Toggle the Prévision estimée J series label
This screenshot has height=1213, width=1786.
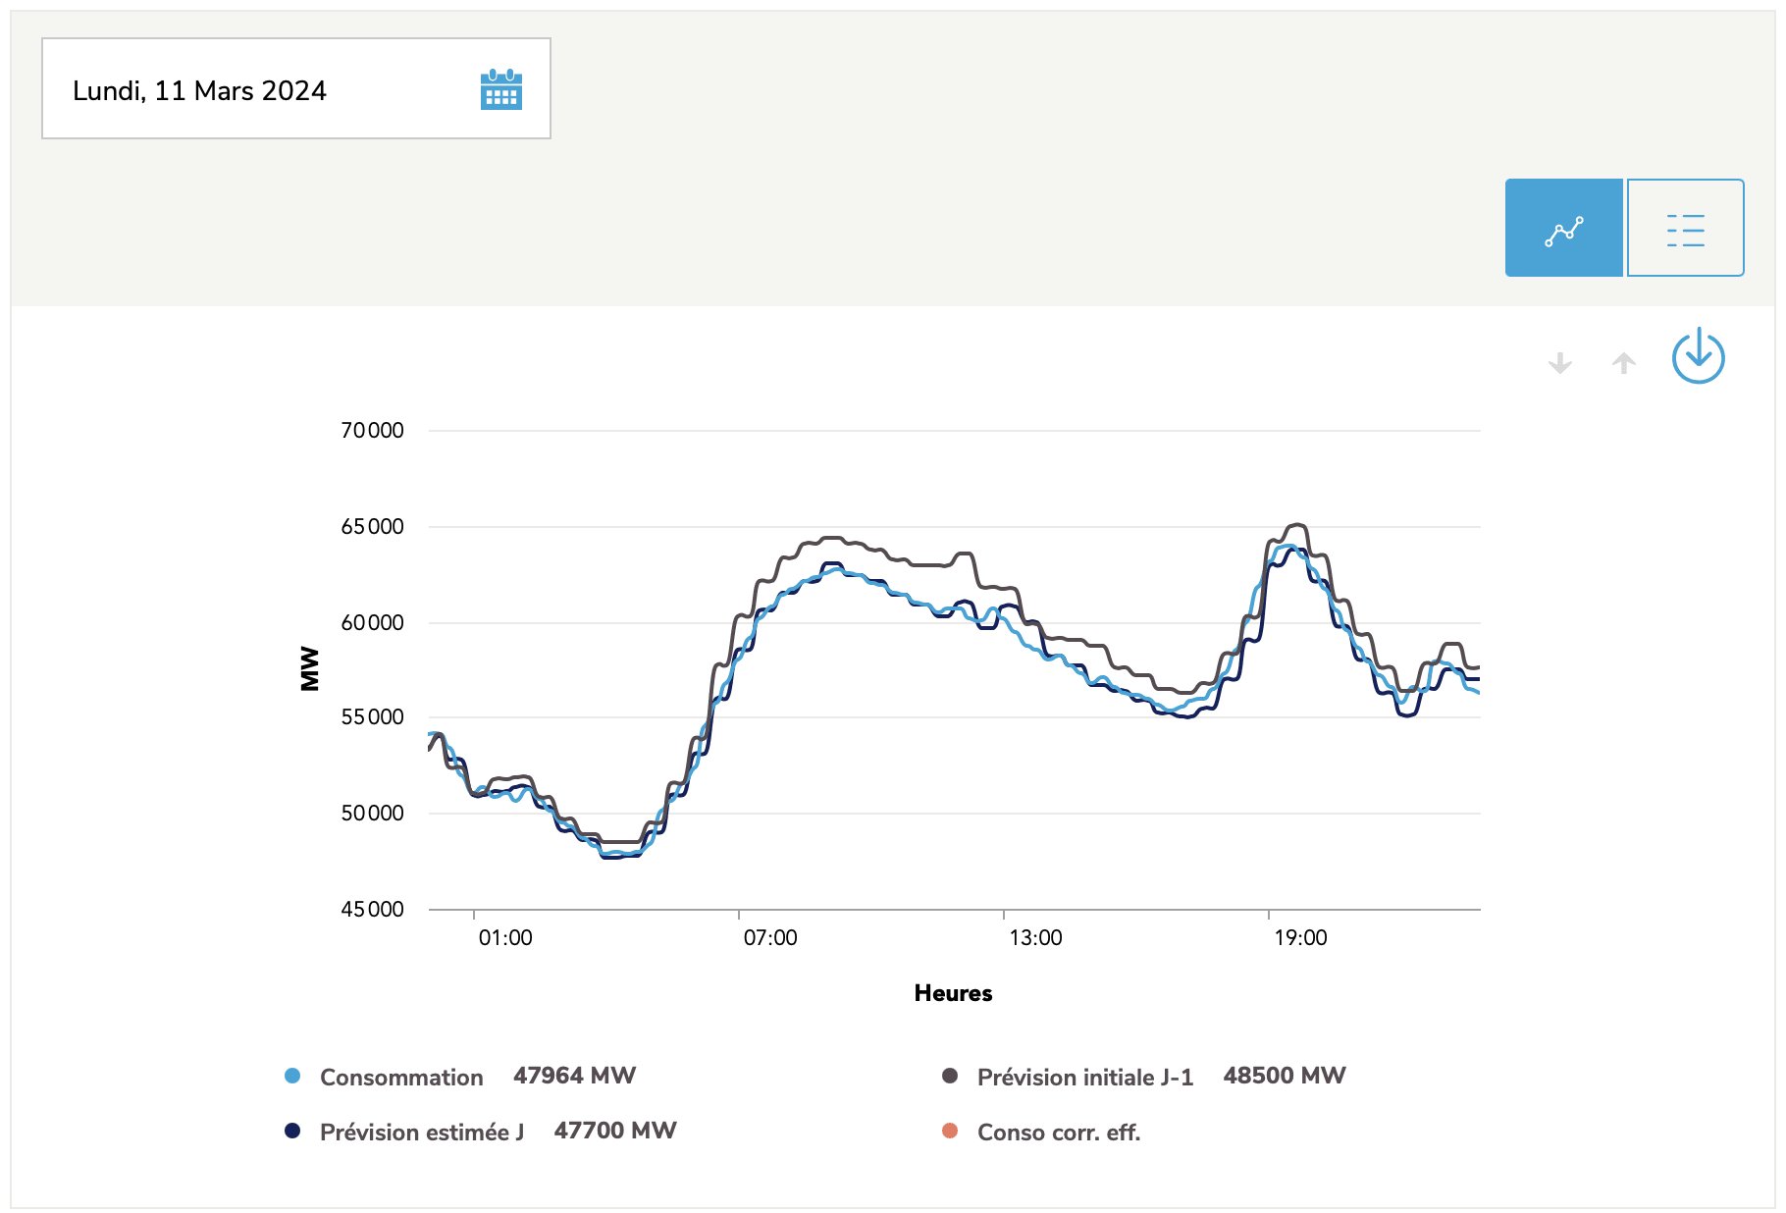click(422, 1133)
